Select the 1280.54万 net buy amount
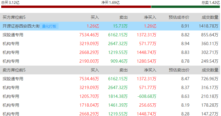The width and height of the screenshot is (221, 116). tap(147, 61)
